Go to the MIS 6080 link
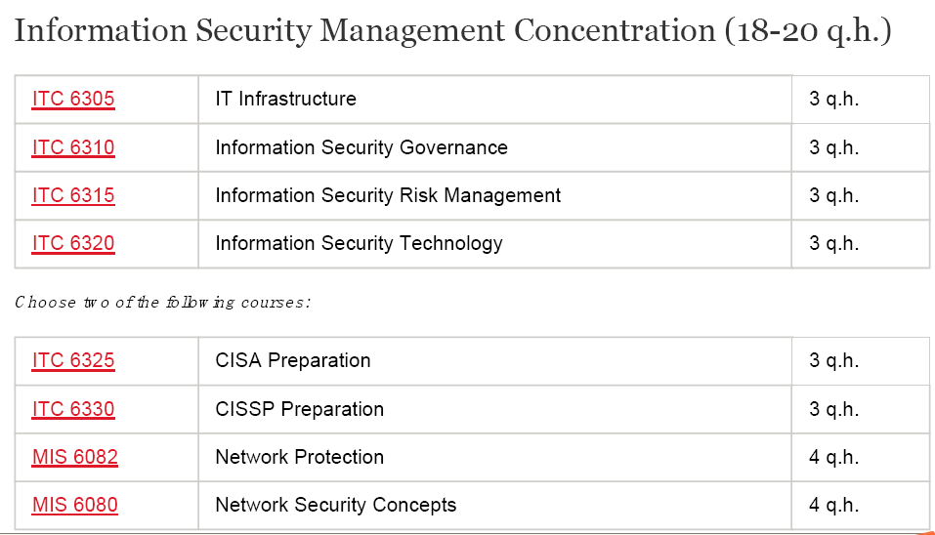 point(75,505)
